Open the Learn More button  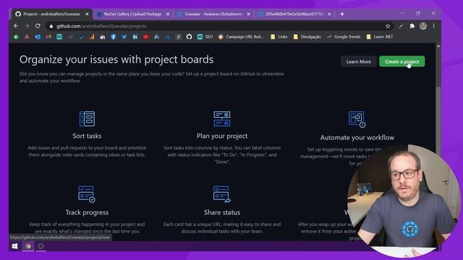pyautogui.click(x=359, y=61)
